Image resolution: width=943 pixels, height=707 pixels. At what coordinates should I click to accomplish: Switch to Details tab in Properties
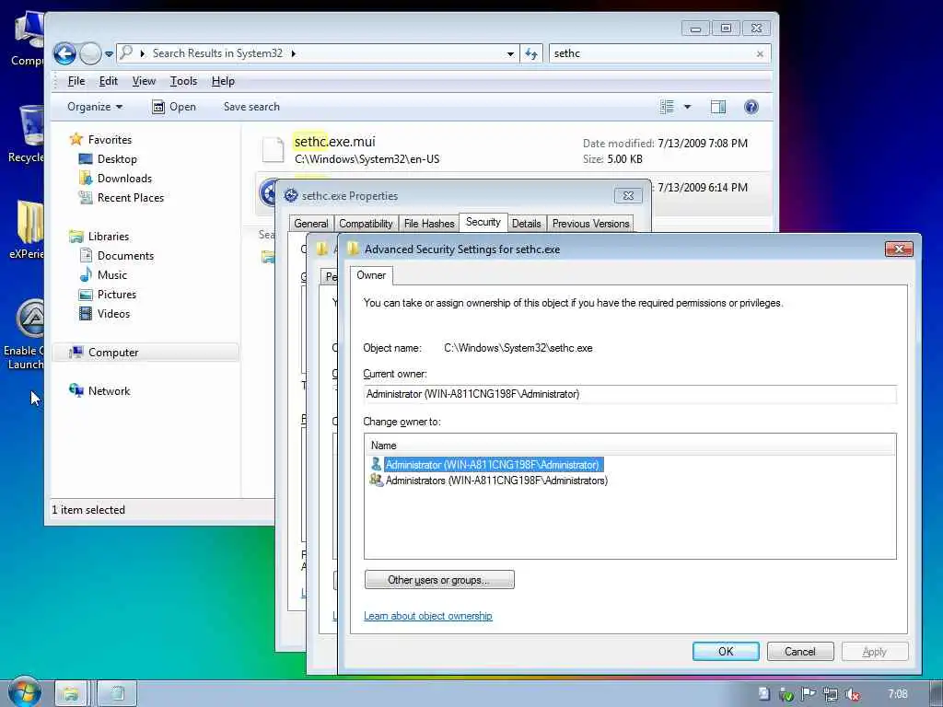[x=526, y=224]
